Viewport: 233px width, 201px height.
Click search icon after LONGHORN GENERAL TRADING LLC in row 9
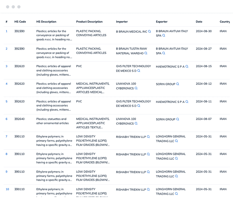[x=176, y=176]
